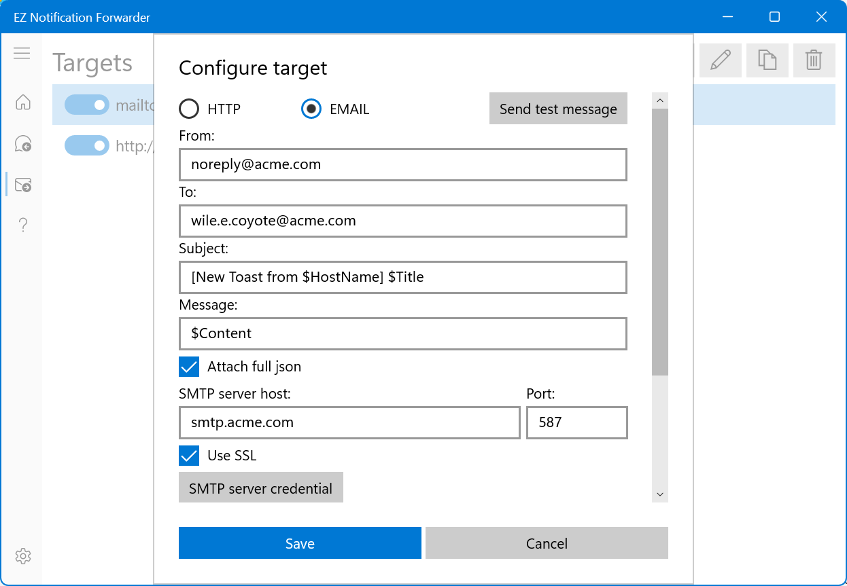Screen dimensions: 847x586
Task: Click the SMTP server host field
Action: pos(349,422)
